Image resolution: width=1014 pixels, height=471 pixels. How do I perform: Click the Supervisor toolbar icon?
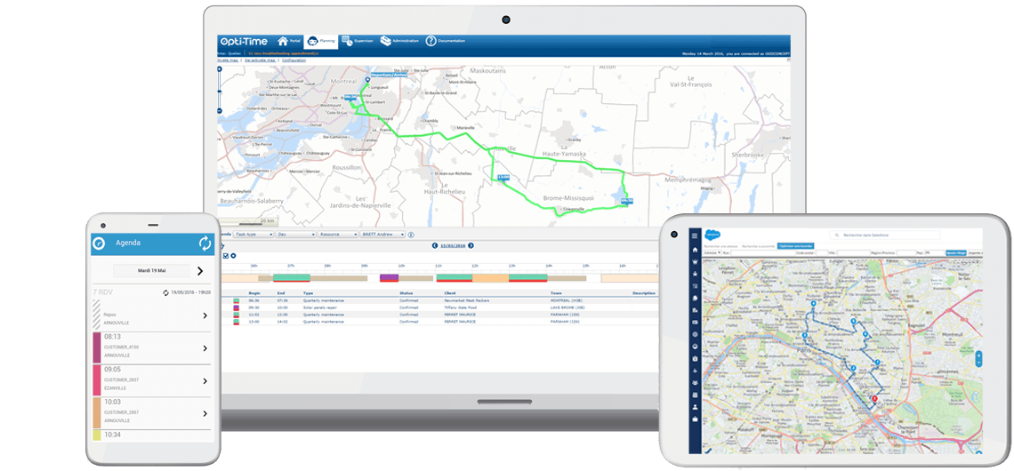[x=347, y=41]
